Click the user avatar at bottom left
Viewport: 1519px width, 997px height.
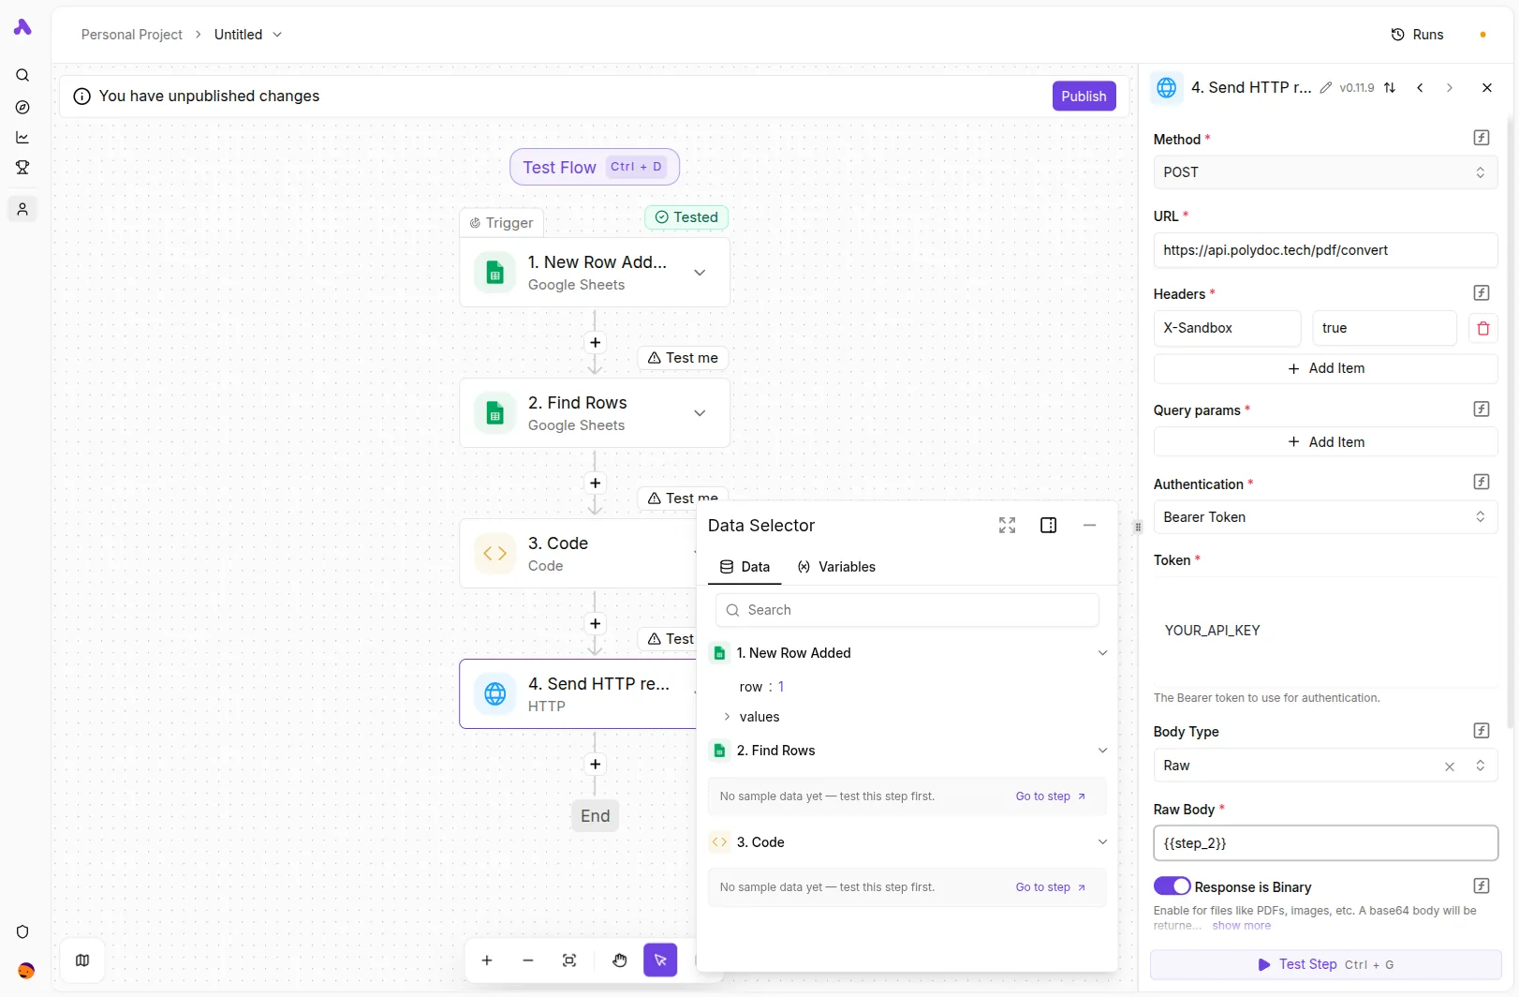pyautogui.click(x=26, y=971)
